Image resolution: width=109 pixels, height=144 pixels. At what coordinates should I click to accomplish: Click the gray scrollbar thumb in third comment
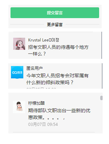pos(101,98)
